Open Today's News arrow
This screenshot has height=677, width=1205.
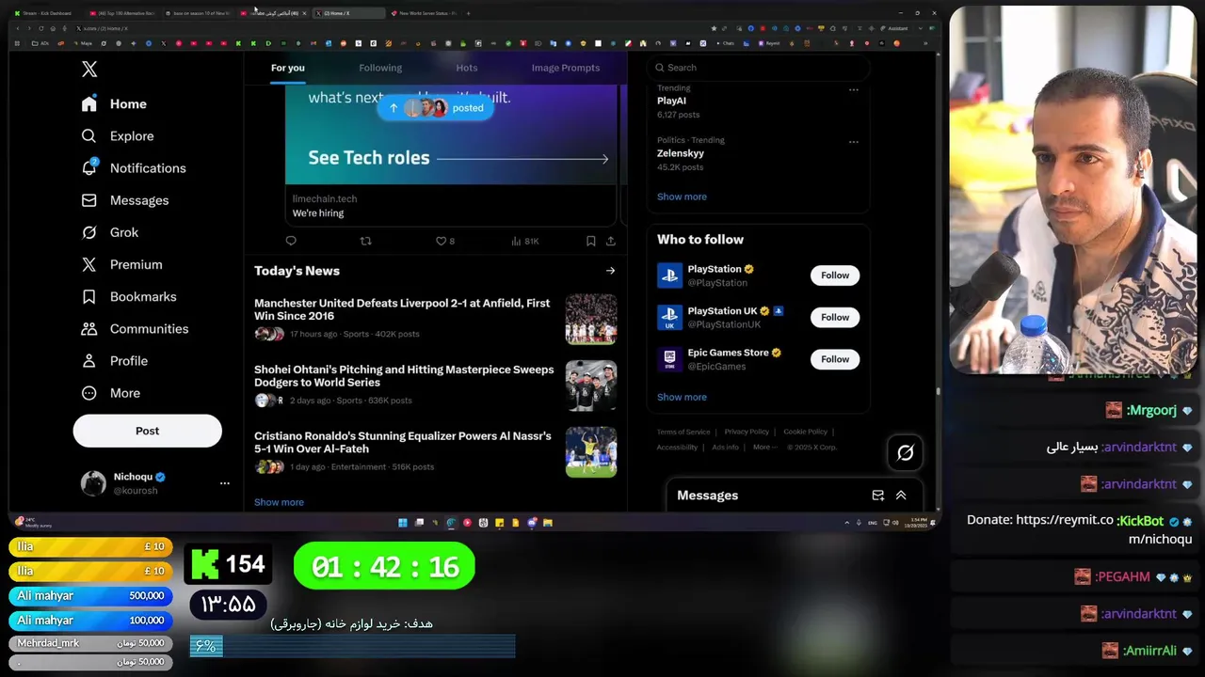[x=610, y=271]
